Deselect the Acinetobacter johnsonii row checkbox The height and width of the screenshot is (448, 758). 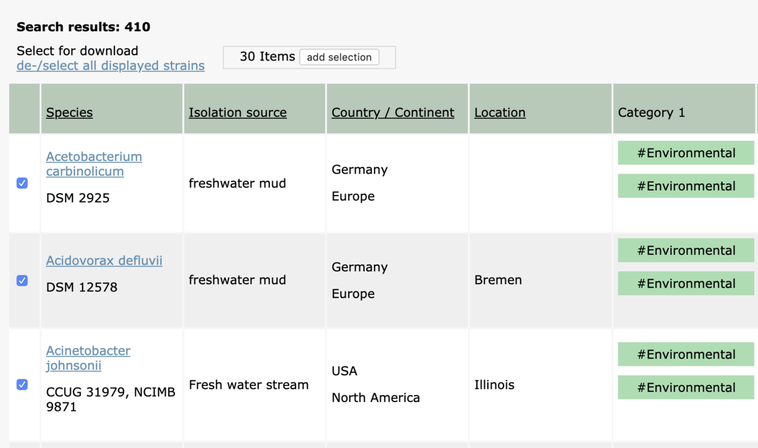coord(22,384)
